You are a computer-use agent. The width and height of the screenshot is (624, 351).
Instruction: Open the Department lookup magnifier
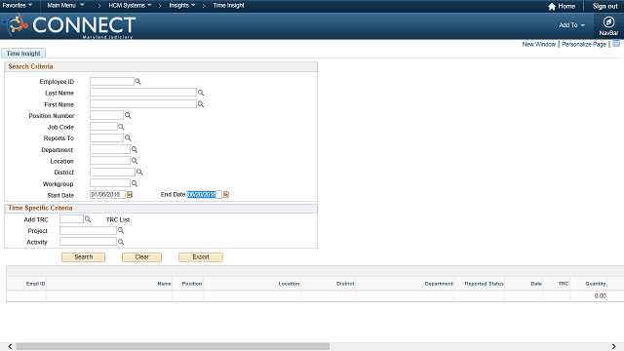click(x=135, y=149)
